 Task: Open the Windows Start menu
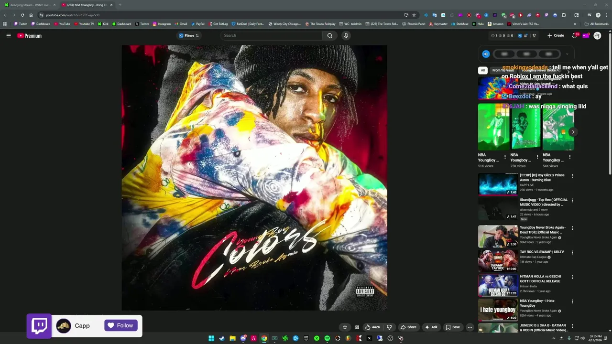[211, 338]
